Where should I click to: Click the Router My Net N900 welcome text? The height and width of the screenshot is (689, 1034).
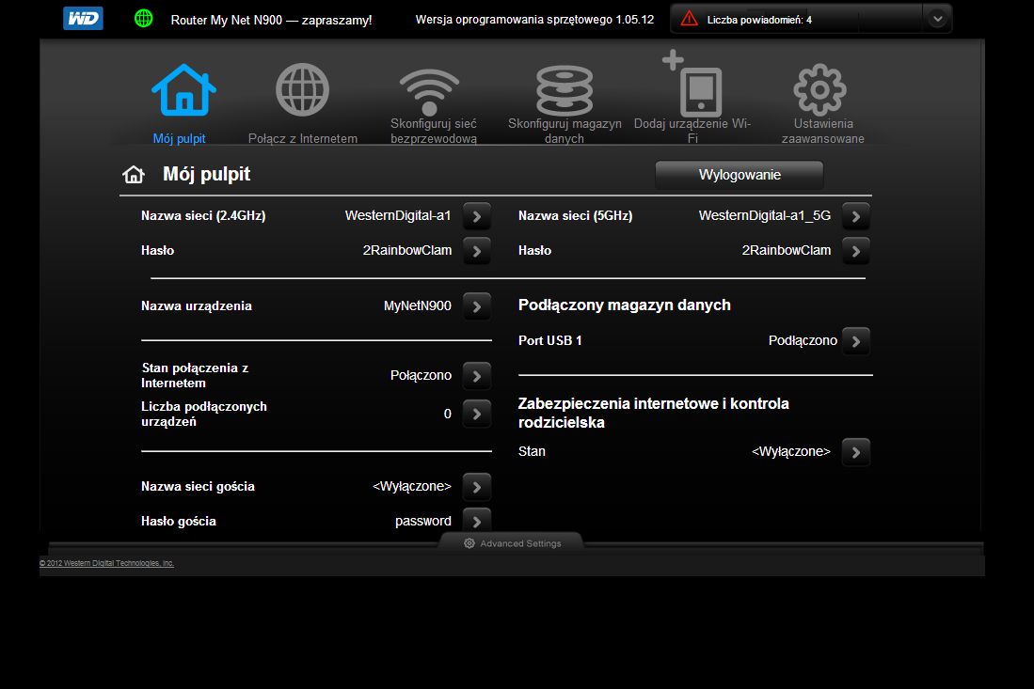pyautogui.click(x=271, y=21)
